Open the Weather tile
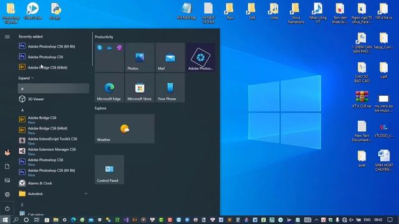 (125, 129)
